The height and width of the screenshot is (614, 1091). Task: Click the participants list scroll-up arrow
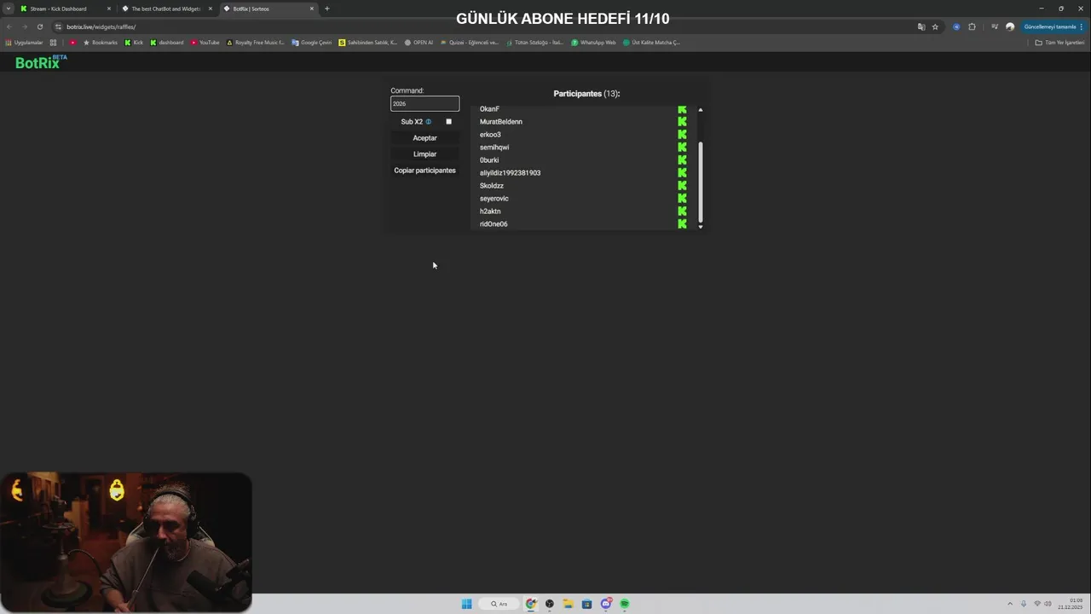click(x=701, y=110)
